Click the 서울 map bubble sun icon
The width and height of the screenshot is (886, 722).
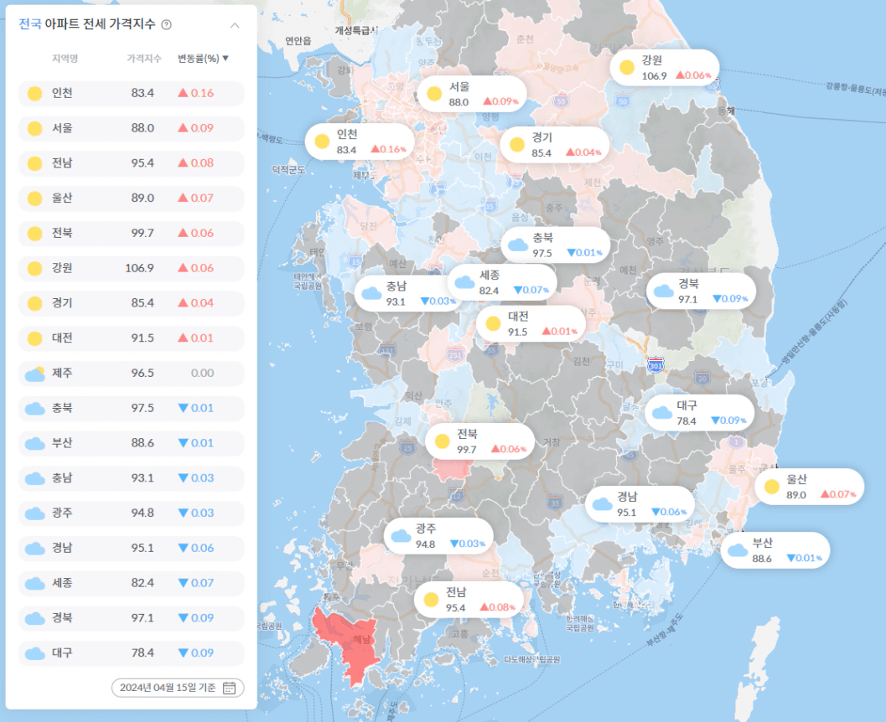coord(434,94)
